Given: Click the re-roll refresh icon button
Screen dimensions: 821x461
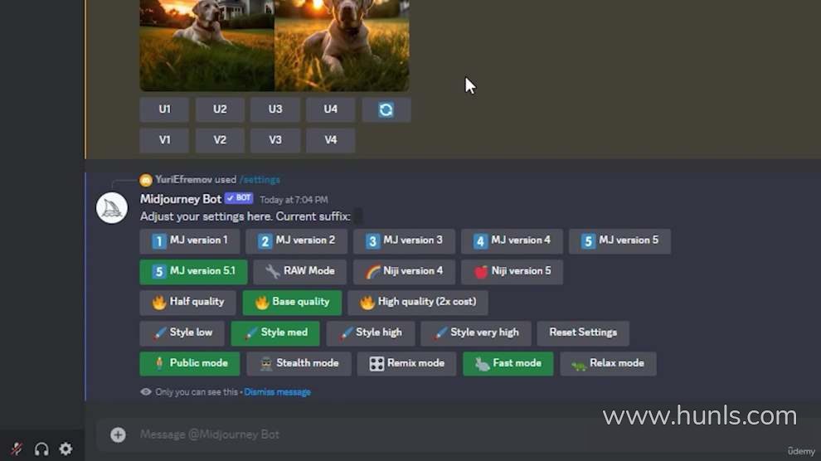Looking at the screenshot, I should pyautogui.click(x=386, y=110).
